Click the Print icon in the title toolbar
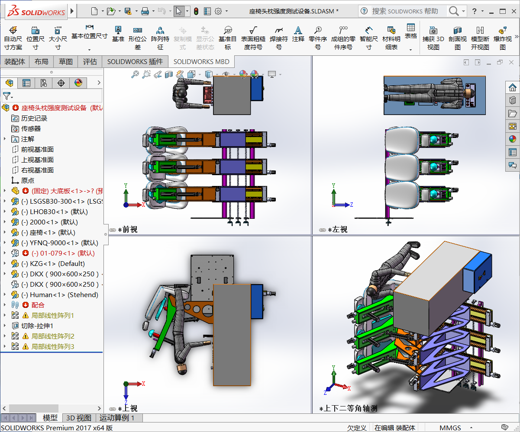Viewport: 520px width, 432px height. pos(145,11)
